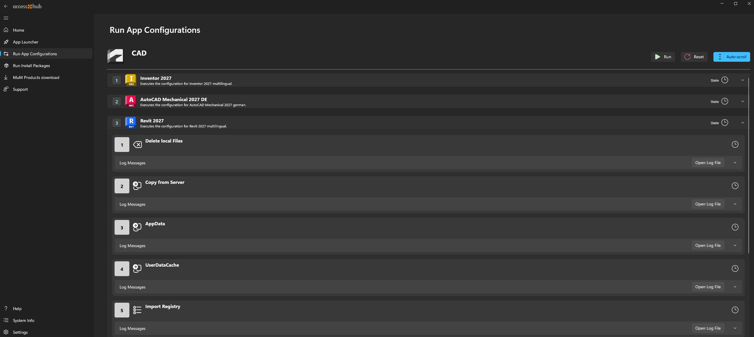This screenshot has width=754, height=337.
Task: Open MuM Products download page
Action: [x=46, y=77]
